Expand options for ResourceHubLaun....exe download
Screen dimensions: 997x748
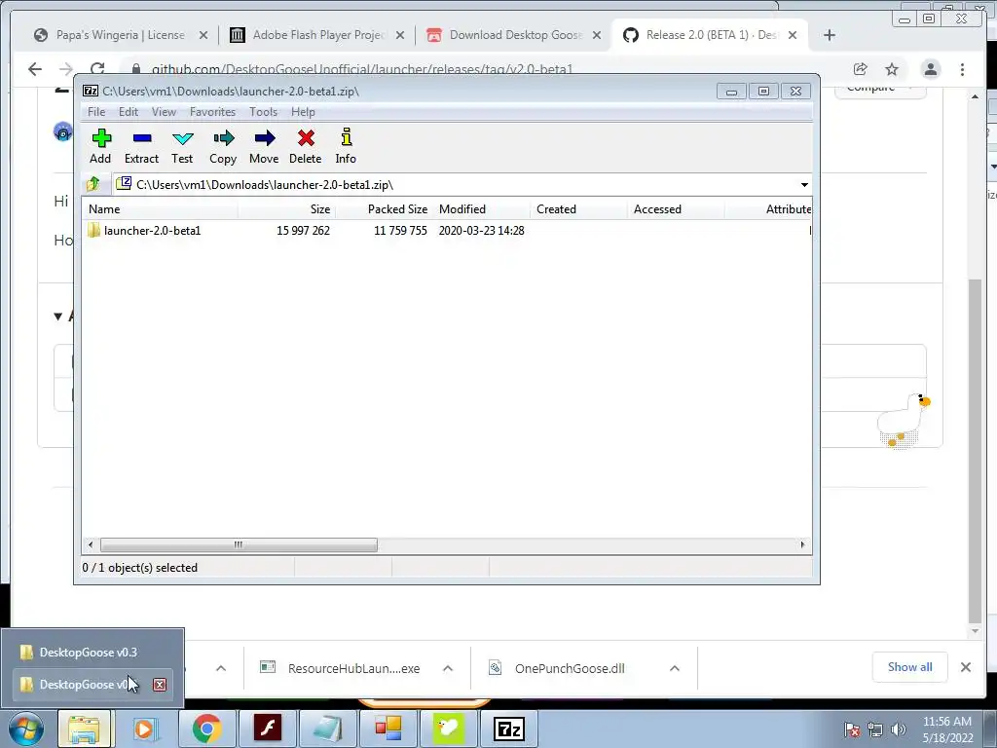click(448, 668)
